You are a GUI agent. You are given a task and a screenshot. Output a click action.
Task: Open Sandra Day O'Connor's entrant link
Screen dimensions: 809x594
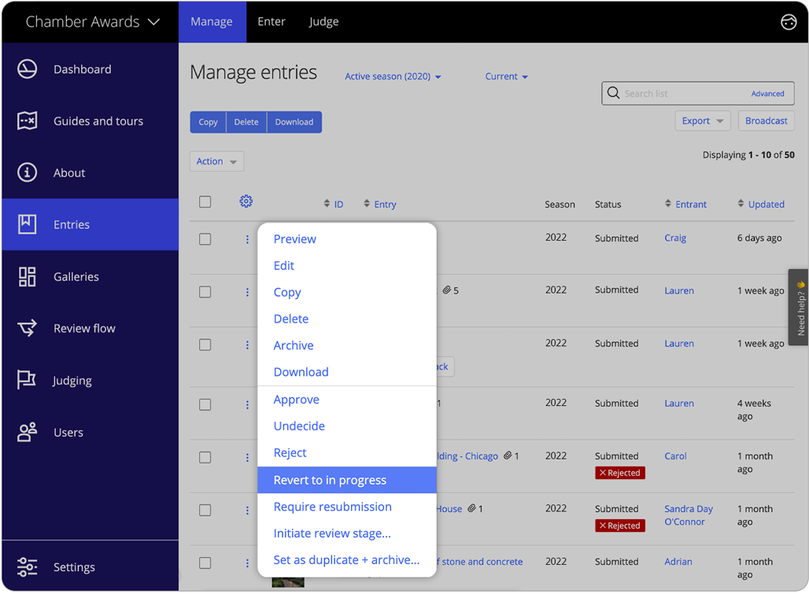689,515
